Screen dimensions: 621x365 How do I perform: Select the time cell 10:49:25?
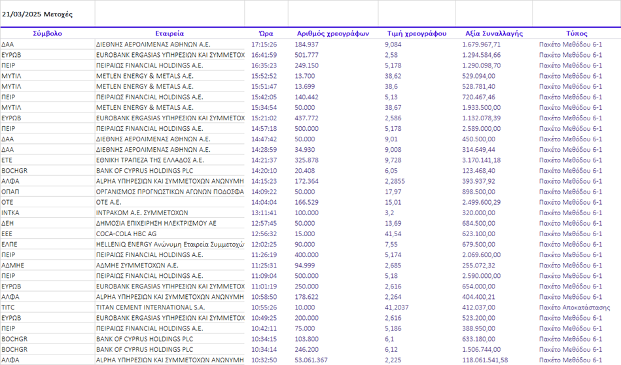click(x=264, y=318)
